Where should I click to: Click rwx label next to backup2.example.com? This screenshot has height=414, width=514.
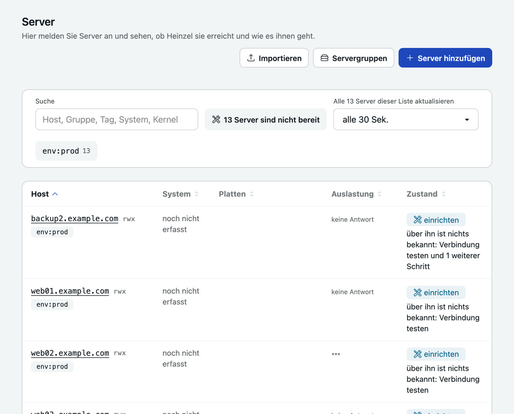tap(129, 219)
